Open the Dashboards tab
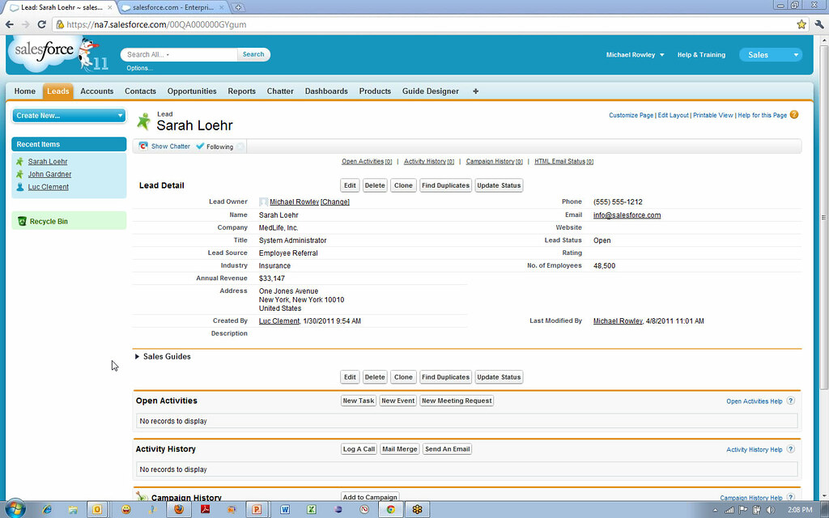 [326, 91]
